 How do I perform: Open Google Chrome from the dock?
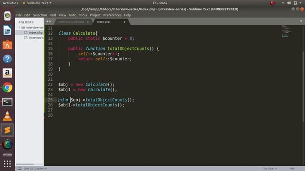pyautogui.click(x=8, y=87)
